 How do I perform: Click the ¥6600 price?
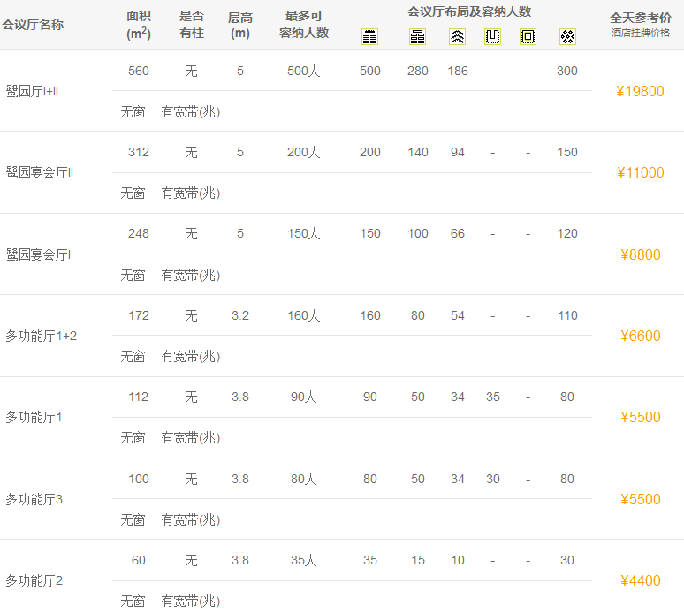click(641, 336)
